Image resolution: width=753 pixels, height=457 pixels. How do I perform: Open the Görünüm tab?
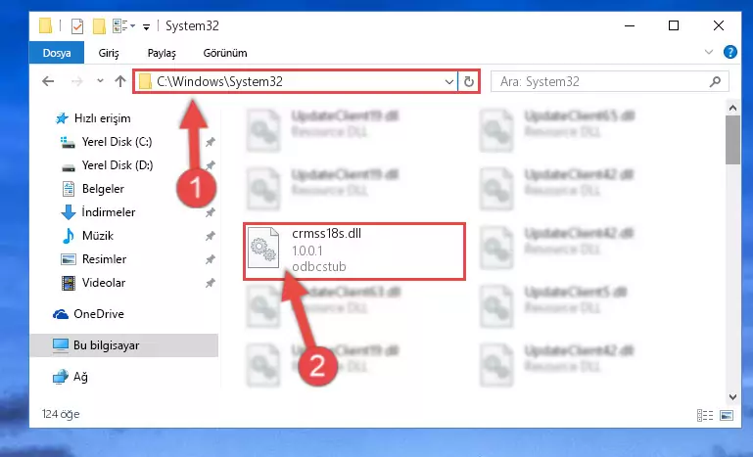pyautogui.click(x=225, y=53)
